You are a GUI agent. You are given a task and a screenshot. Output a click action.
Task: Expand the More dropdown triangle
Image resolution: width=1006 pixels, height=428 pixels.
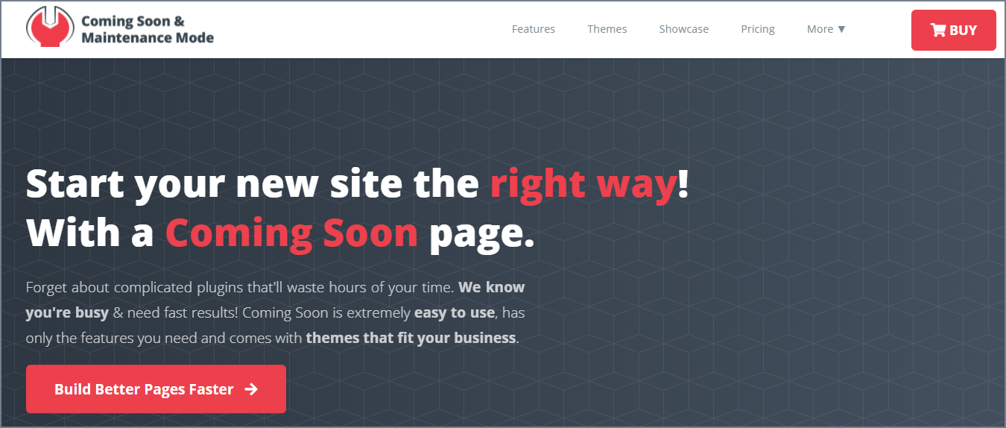pyautogui.click(x=841, y=29)
